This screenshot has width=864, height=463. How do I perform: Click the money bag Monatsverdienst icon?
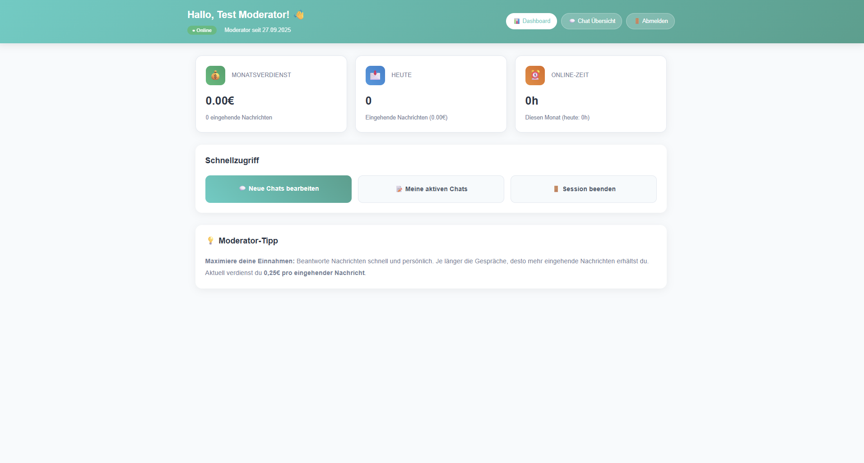point(215,75)
